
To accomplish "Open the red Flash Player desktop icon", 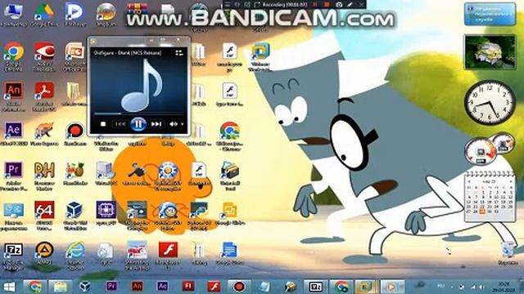I will [168, 256].
